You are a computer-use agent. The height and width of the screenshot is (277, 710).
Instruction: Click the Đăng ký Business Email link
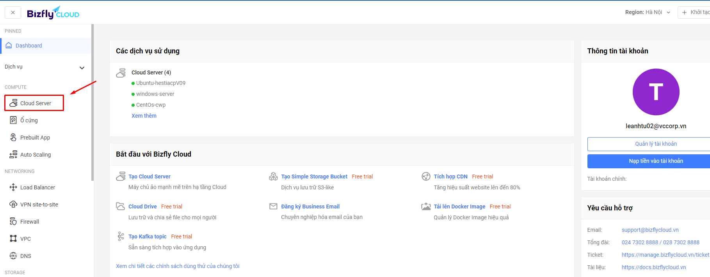(x=310, y=206)
